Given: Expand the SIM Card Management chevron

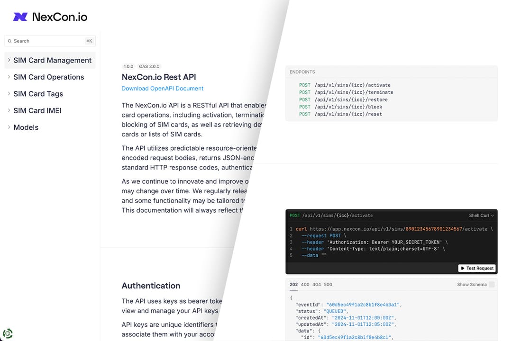Looking at the screenshot, I should click(x=9, y=60).
